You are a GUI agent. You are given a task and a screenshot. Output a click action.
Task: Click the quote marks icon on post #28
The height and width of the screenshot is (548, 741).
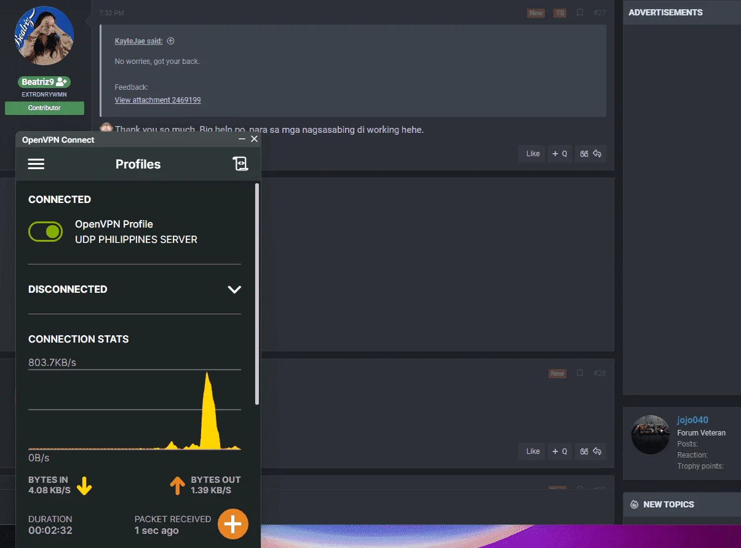click(584, 451)
